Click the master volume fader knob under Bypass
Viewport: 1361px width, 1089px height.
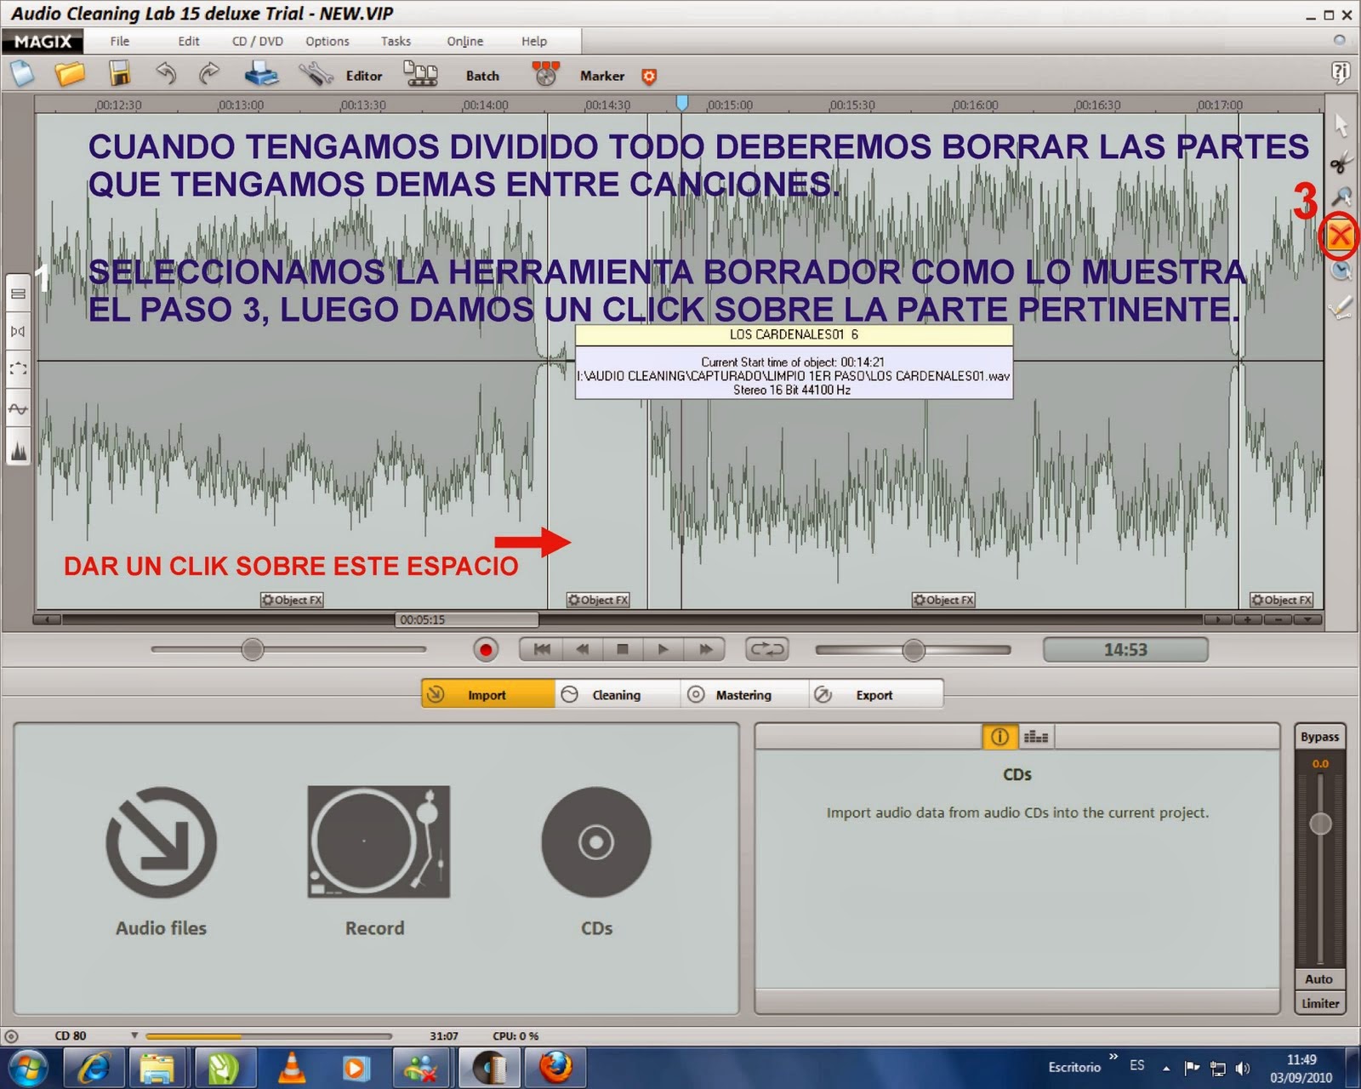1320,824
